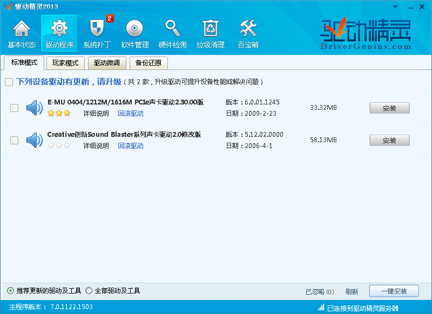Close the 驱动精灵2013 window
The height and width of the screenshot is (314, 432).
pyautogui.click(x=422, y=6)
